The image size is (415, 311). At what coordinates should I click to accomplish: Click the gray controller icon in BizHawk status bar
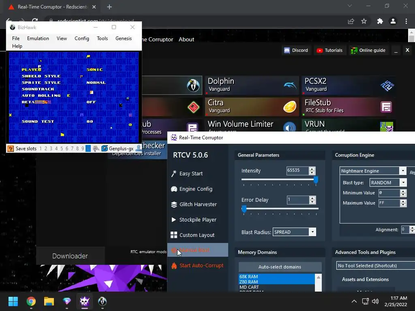[96, 148]
